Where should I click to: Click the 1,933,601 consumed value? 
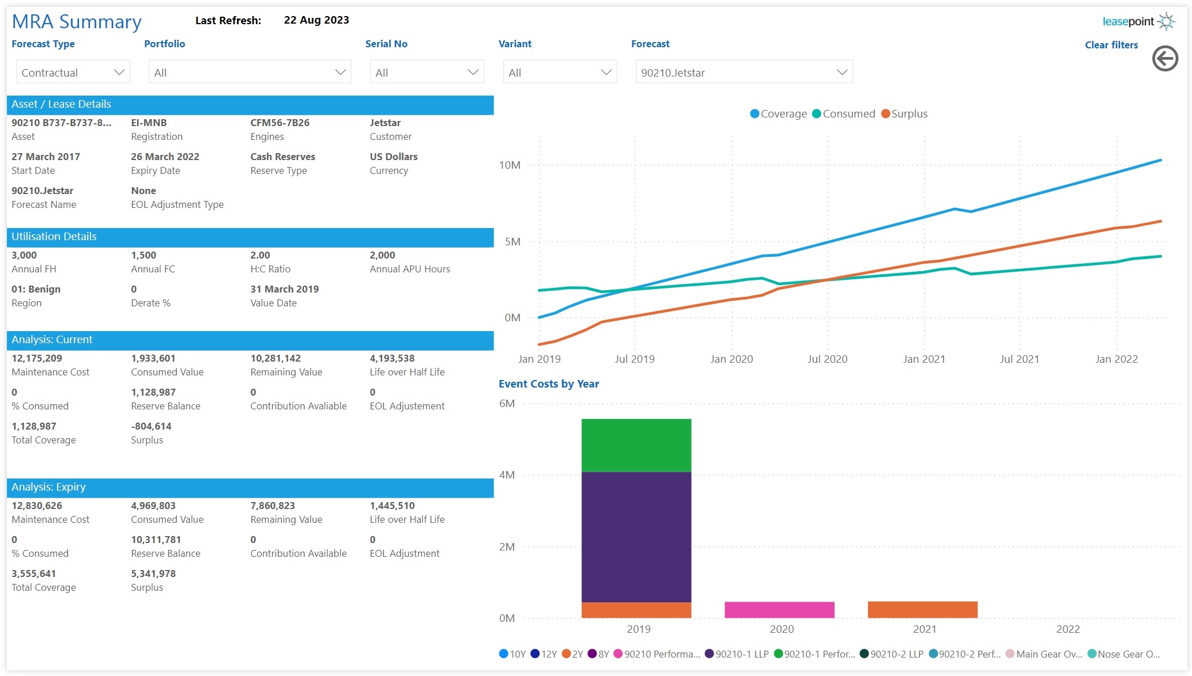tap(153, 358)
